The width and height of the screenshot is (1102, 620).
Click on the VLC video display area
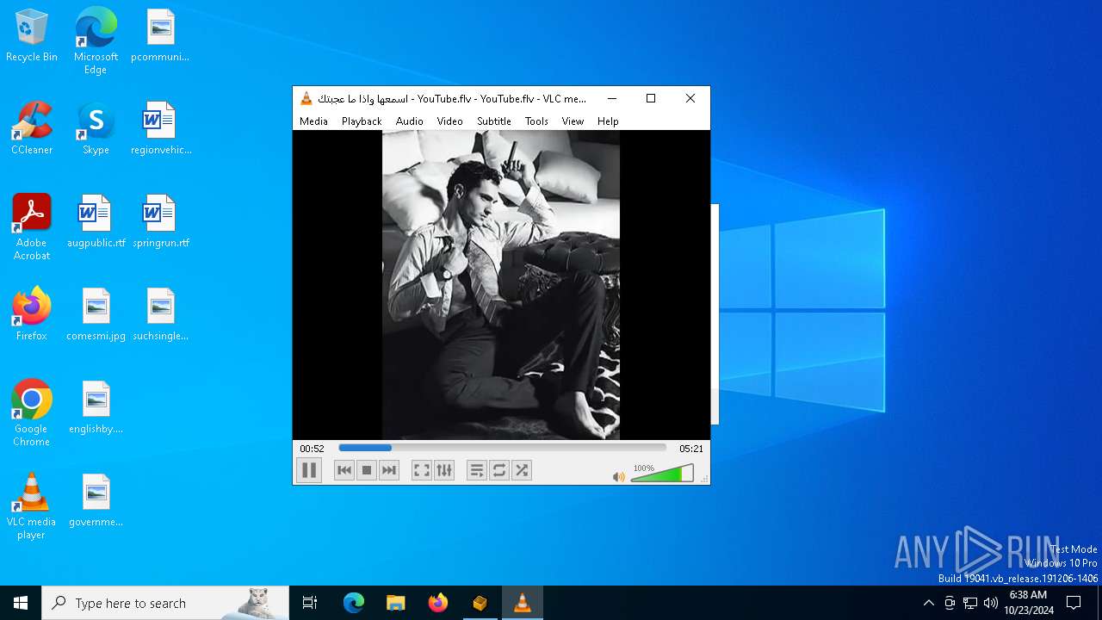click(x=501, y=285)
